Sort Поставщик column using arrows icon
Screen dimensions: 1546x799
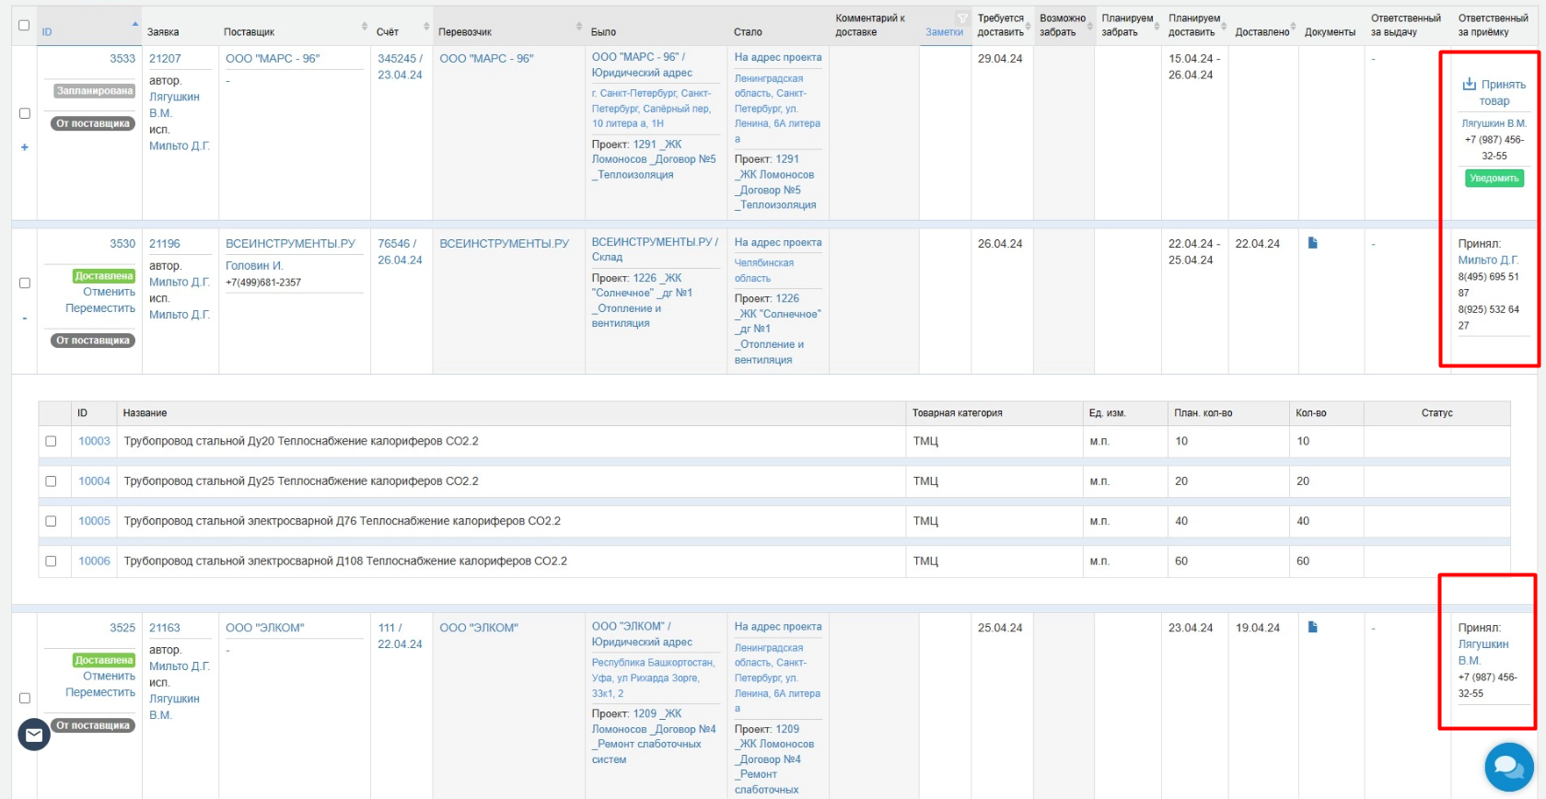tap(365, 26)
